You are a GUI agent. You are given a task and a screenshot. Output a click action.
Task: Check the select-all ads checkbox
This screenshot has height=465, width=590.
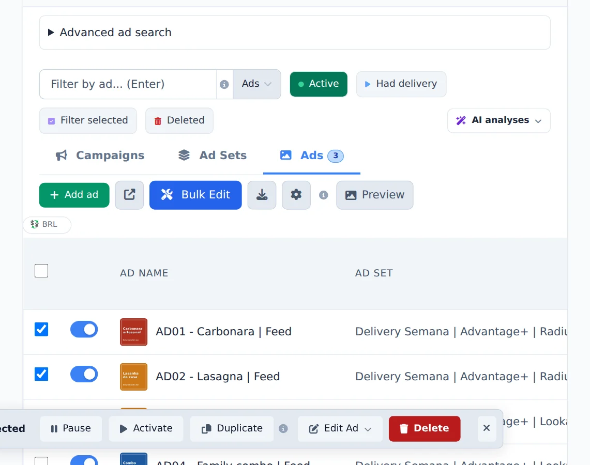click(x=41, y=271)
